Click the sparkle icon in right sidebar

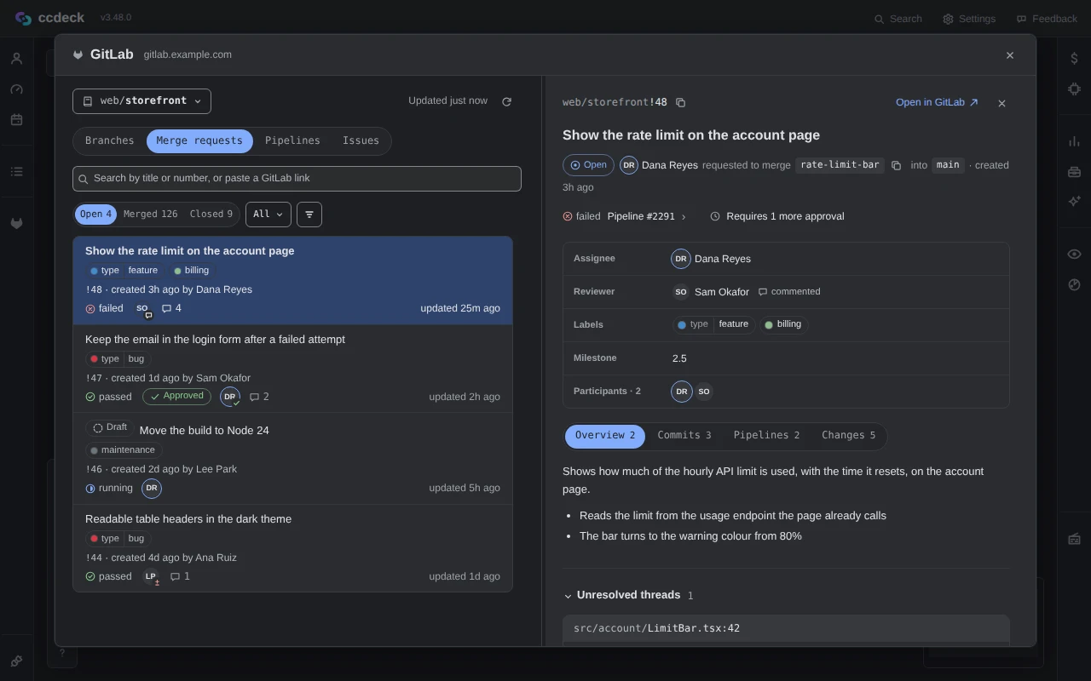pos(1074,201)
